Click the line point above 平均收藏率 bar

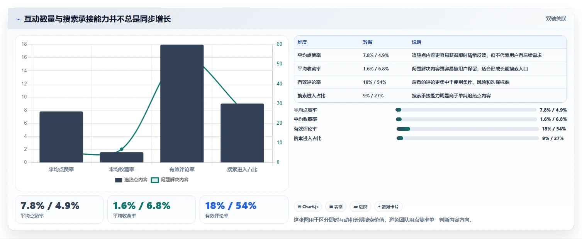pos(122,149)
